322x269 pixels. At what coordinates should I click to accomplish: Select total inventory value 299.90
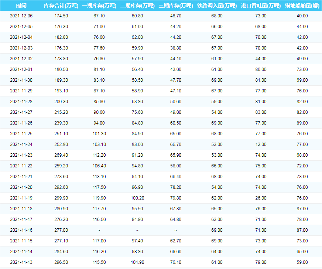[x=61, y=198]
